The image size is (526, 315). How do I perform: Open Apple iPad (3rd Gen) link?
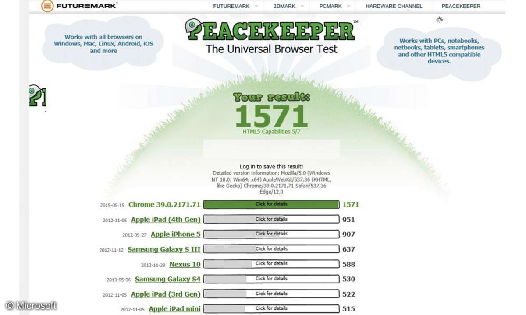166,294
